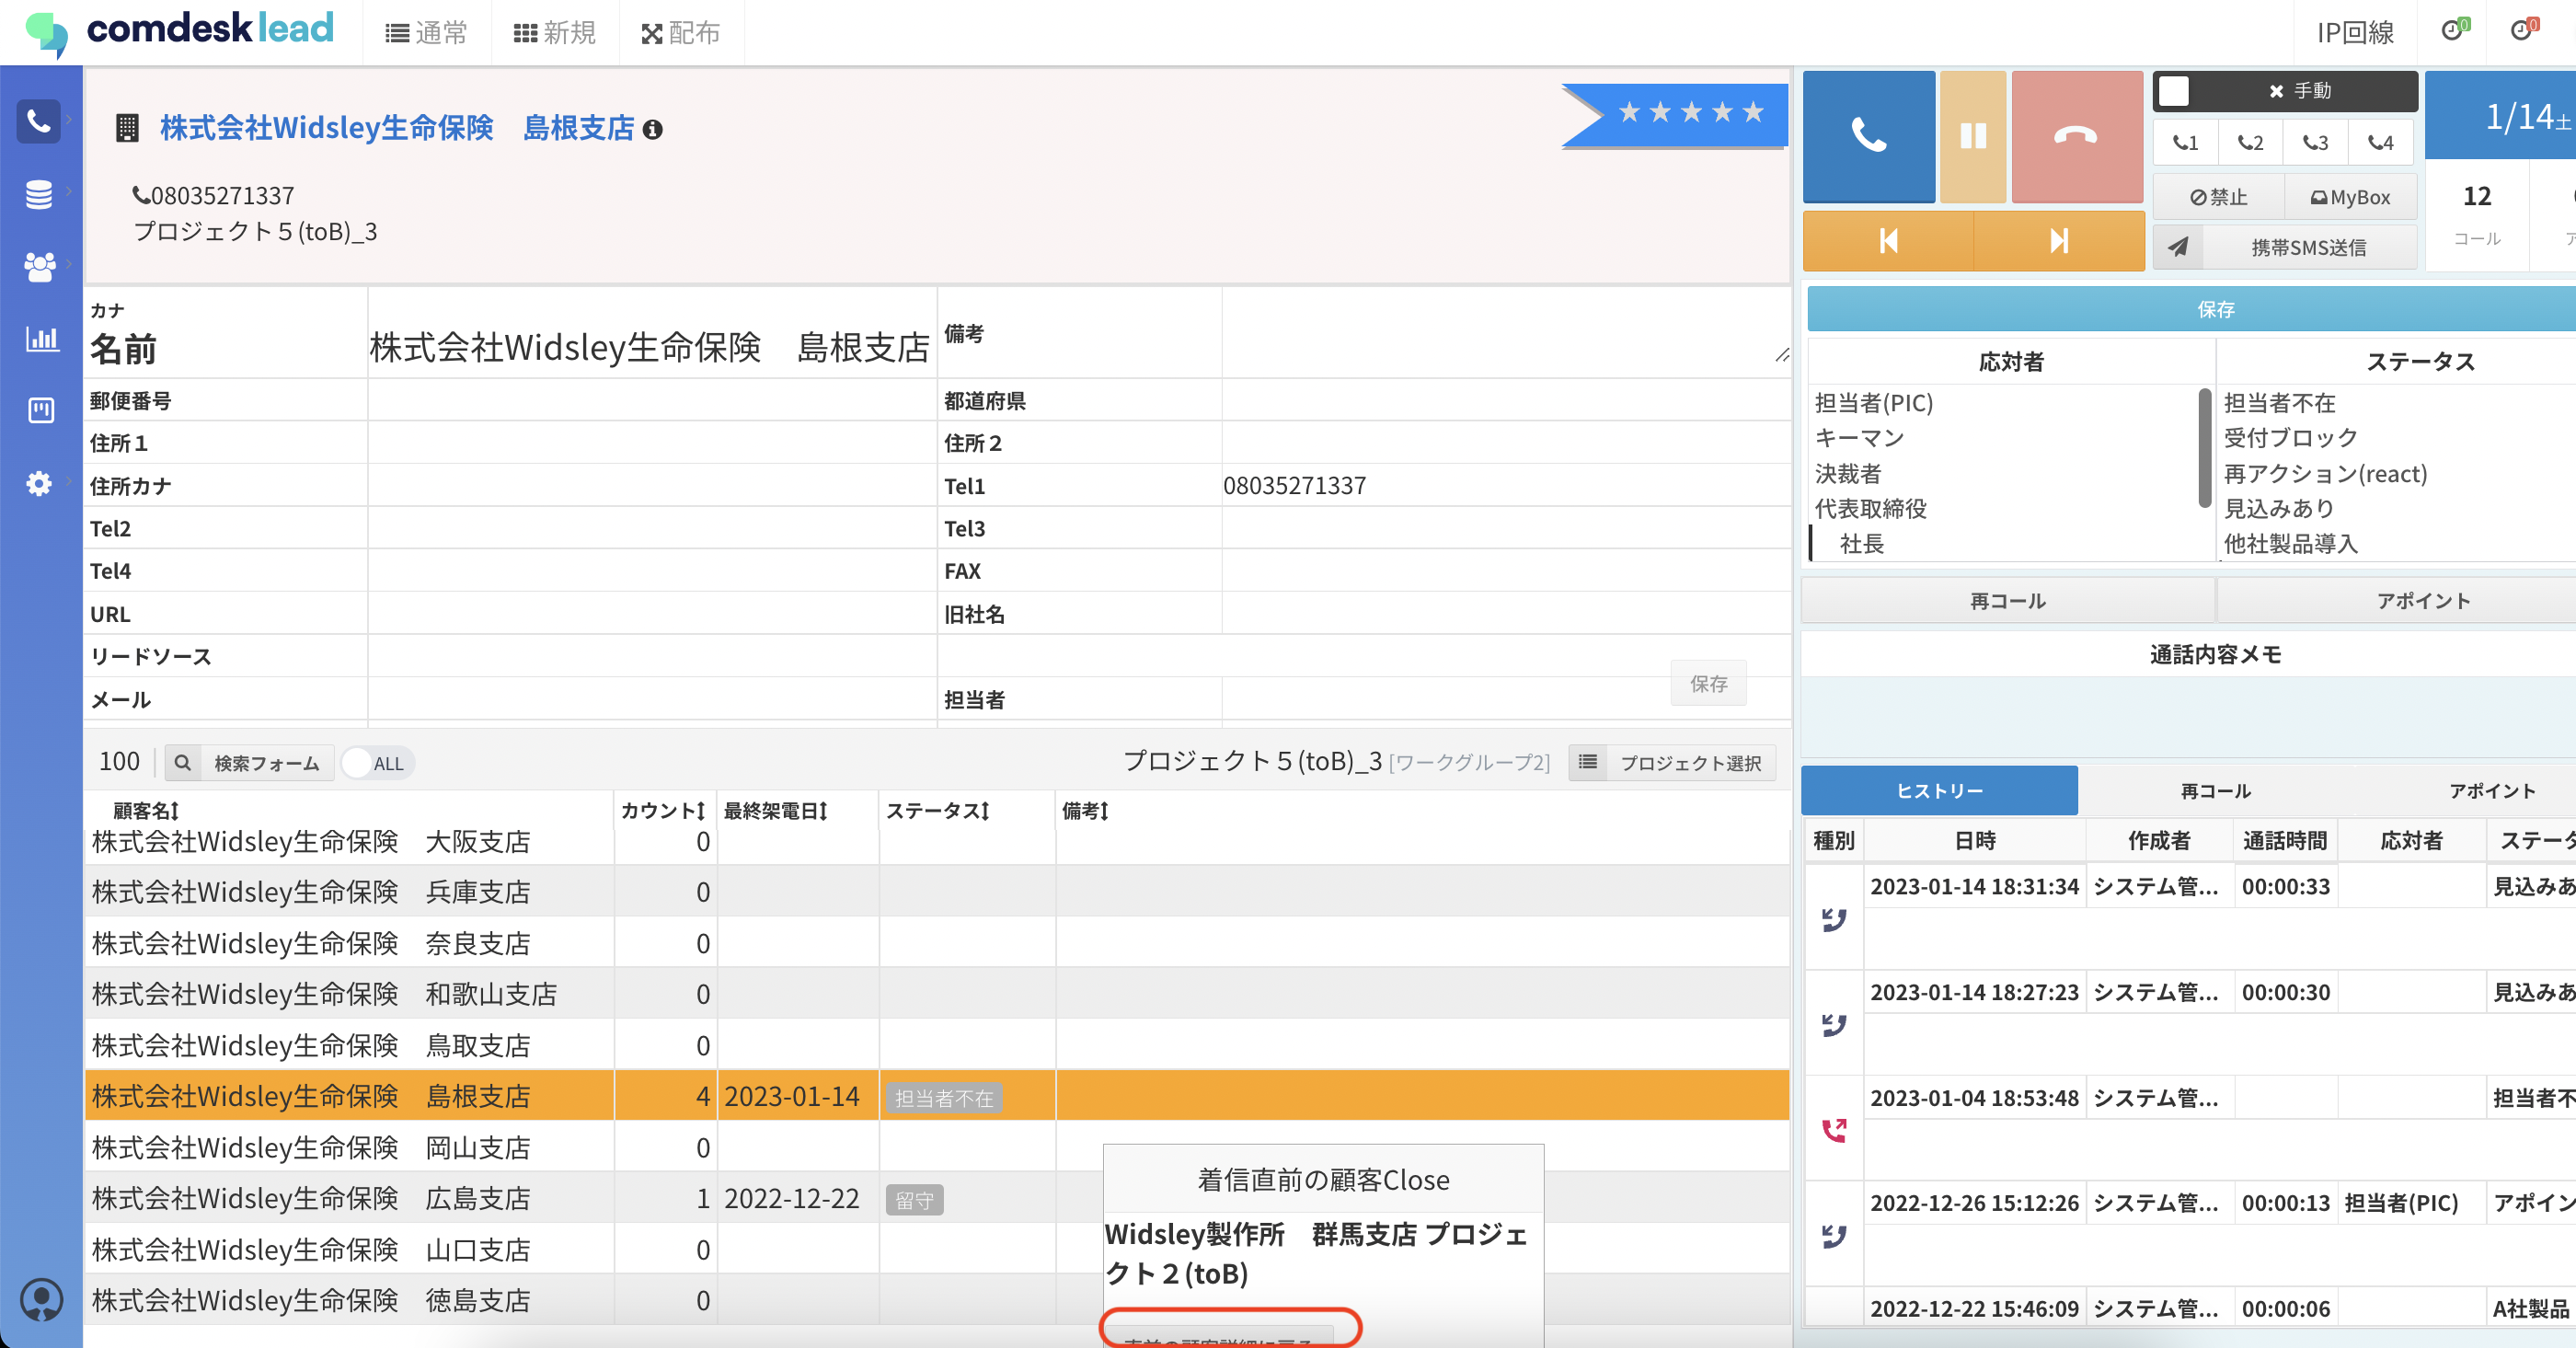Switch to the 再コール history tab
Viewport: 2576px width, 1348px height.
click(x=2215, y=791)
